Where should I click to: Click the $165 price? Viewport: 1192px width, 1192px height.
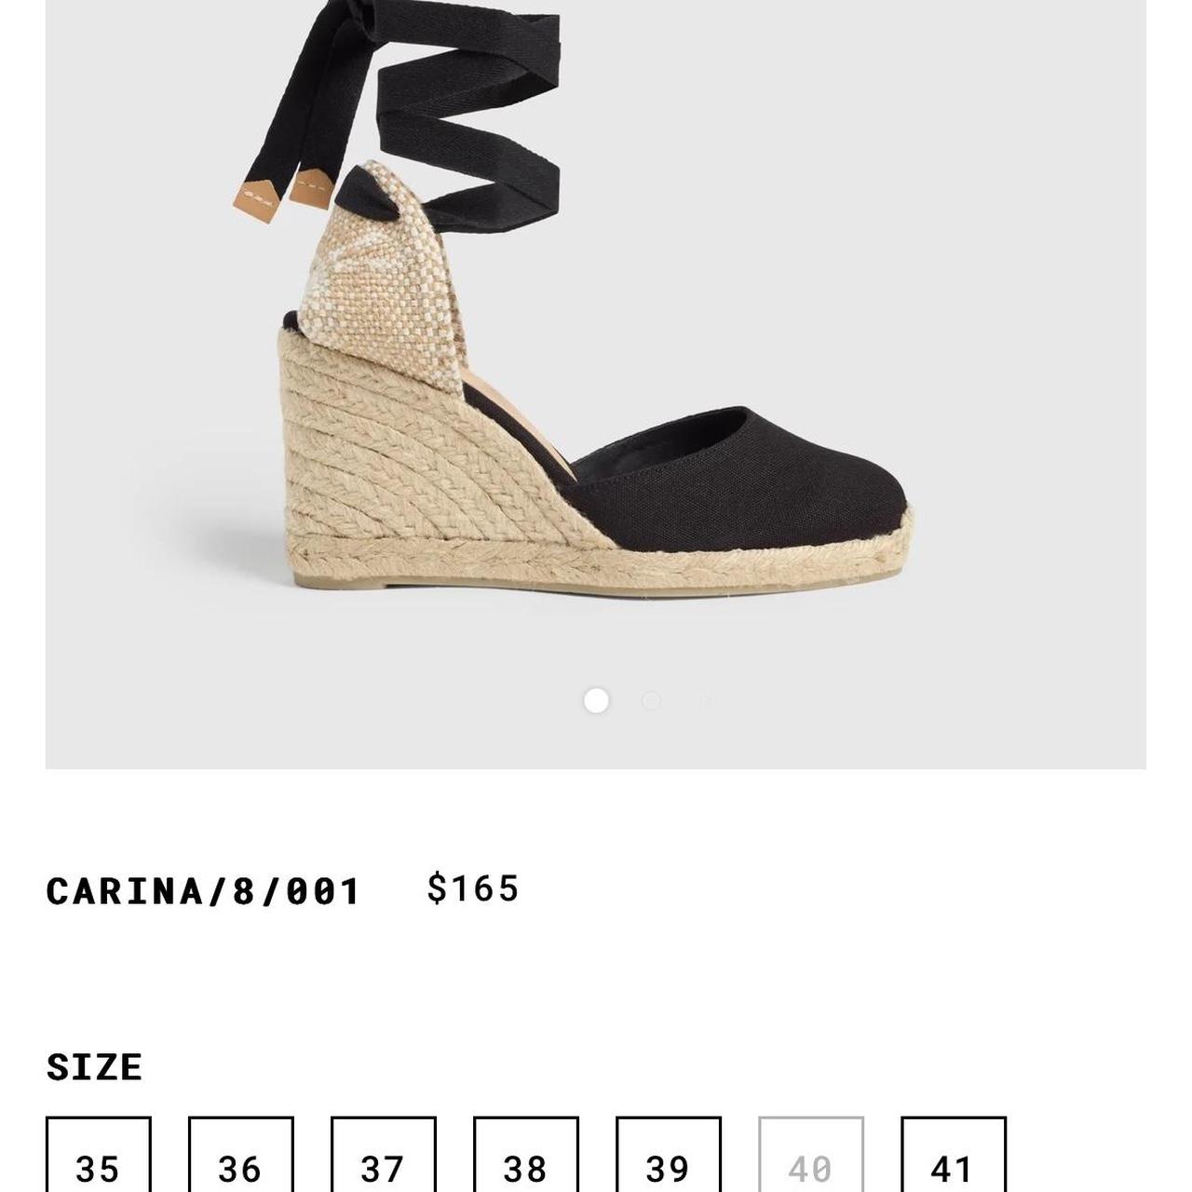point(473,888)
